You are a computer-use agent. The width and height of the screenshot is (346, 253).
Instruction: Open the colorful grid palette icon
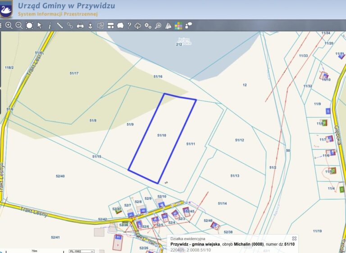[178, 26]
